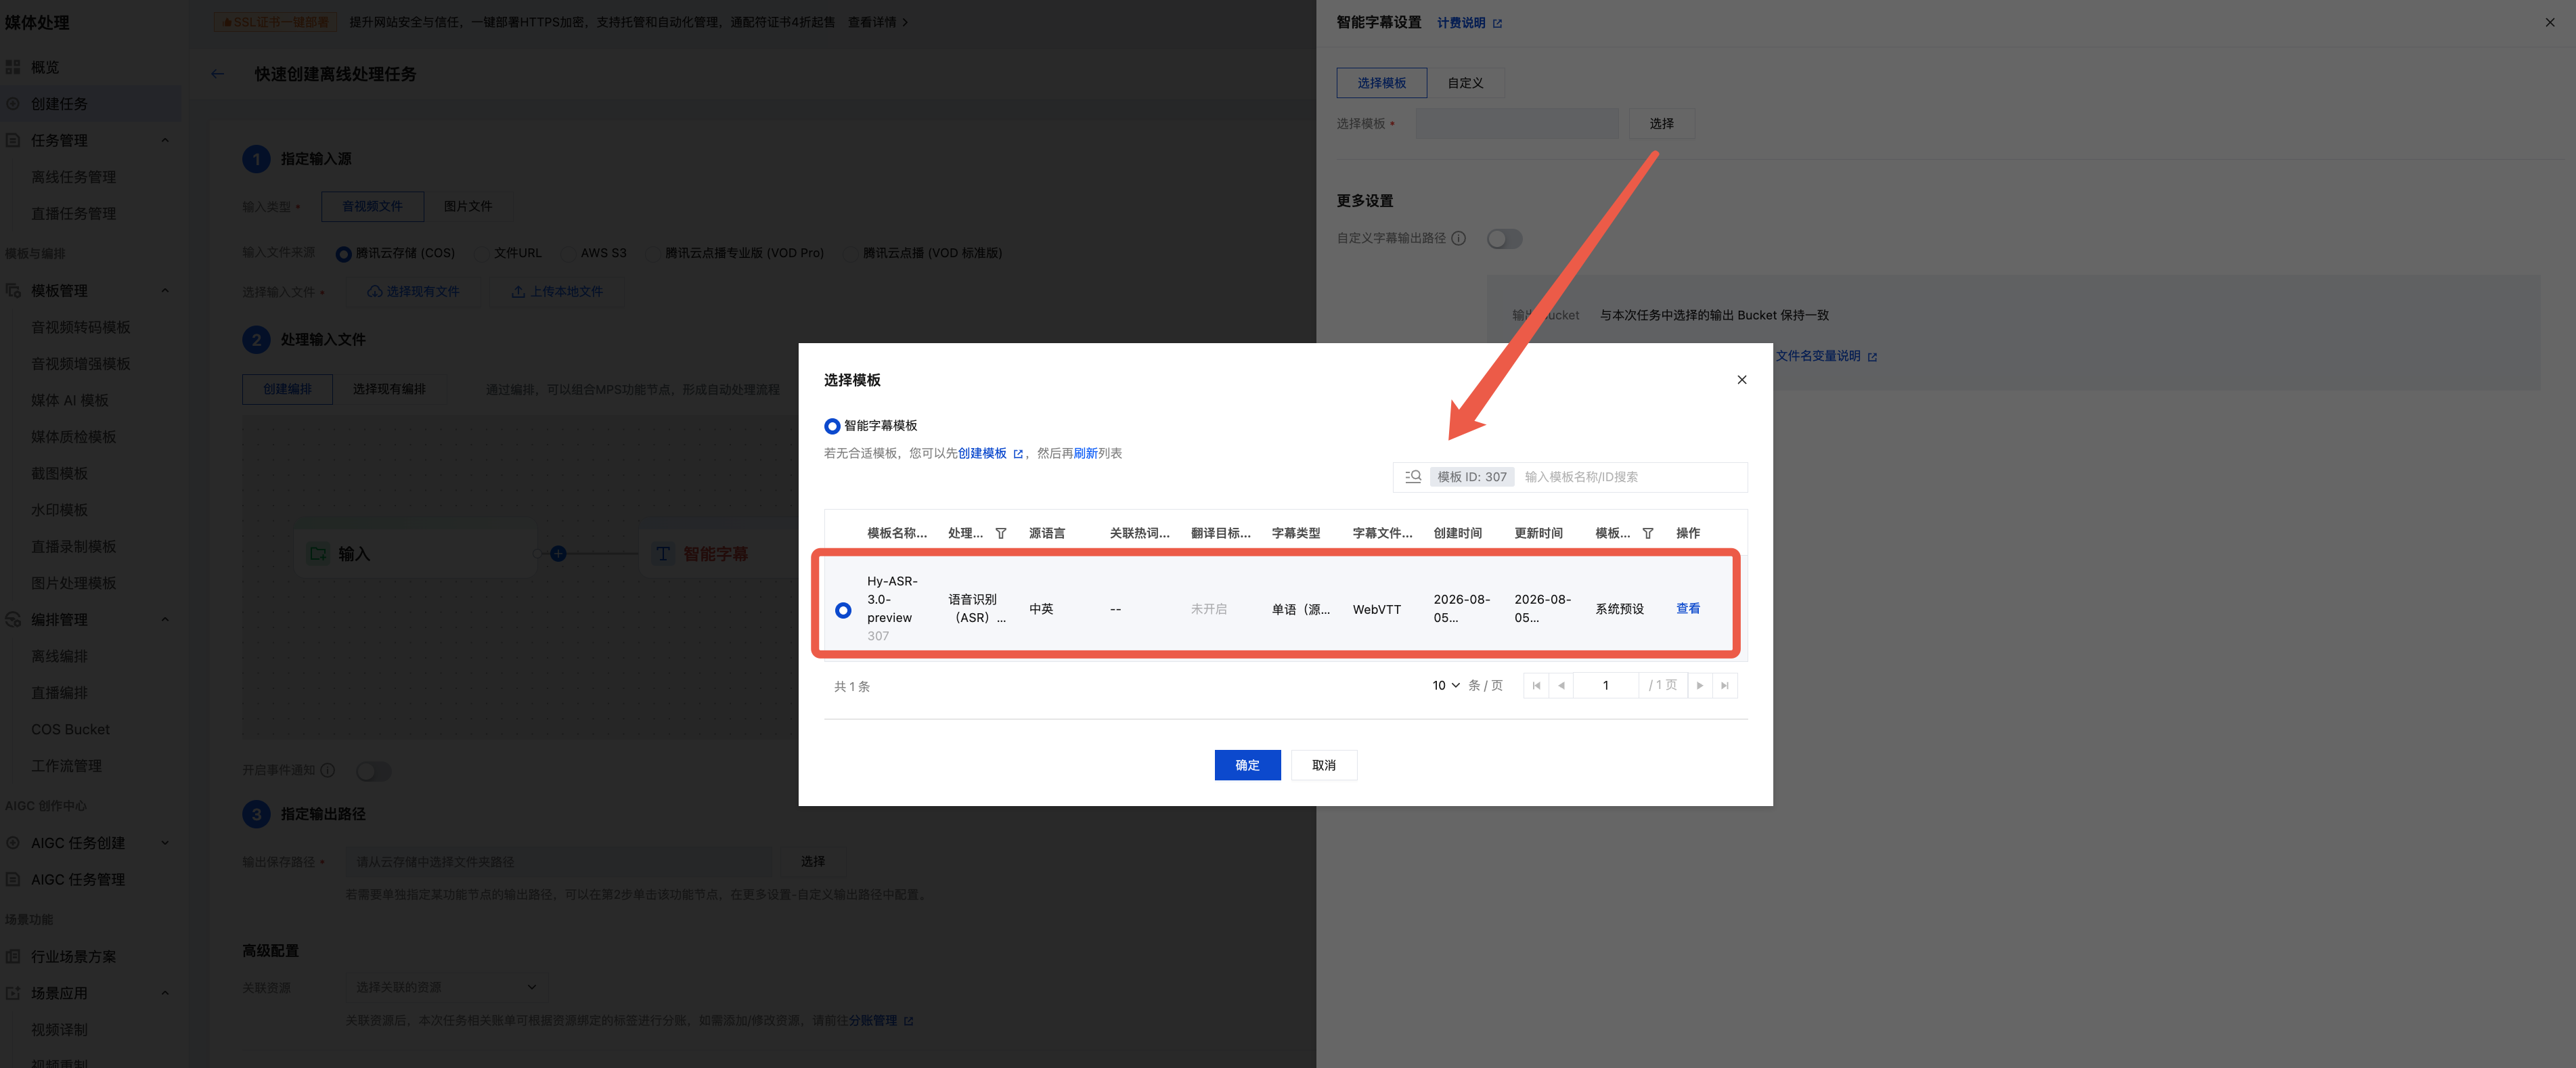Go back using the arrow beside 快速创建离线处理任务

click(x=218, y=74)
